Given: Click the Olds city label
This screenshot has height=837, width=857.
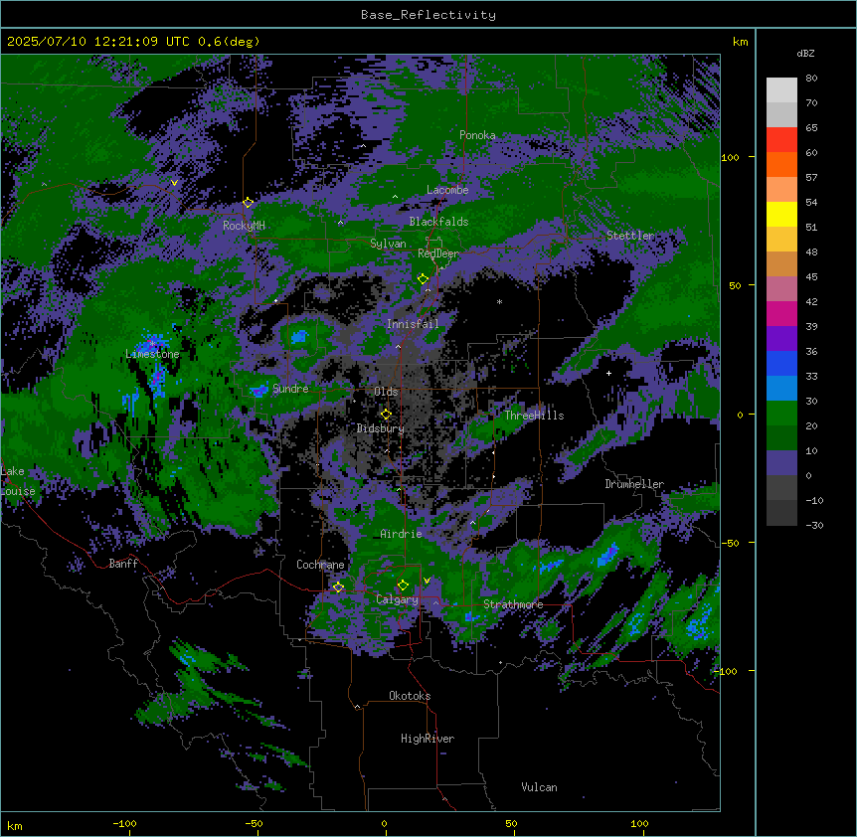Looking at the screenshot, I should pyautogui.click(x=386, y=392).
